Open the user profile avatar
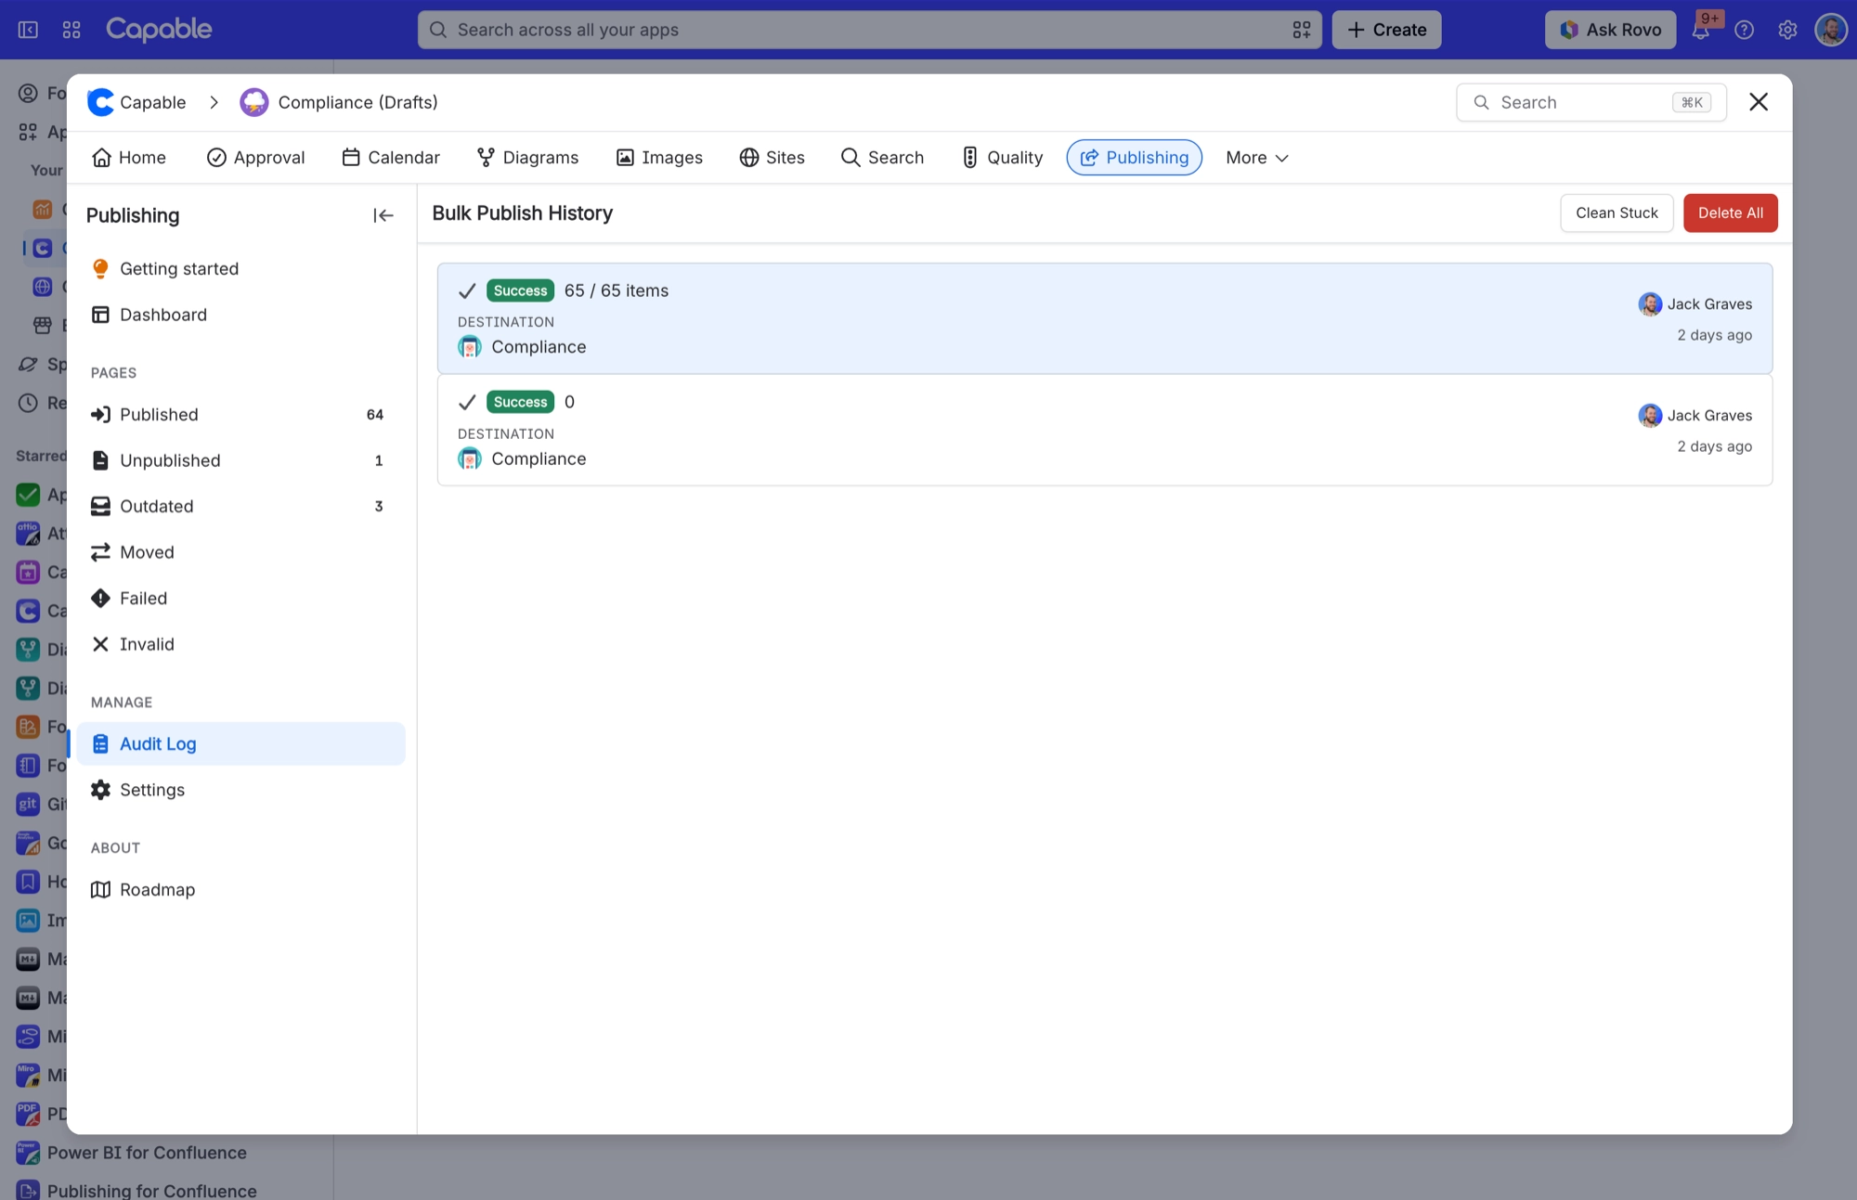The image size is (1857, 1200). pos(1831,30)
